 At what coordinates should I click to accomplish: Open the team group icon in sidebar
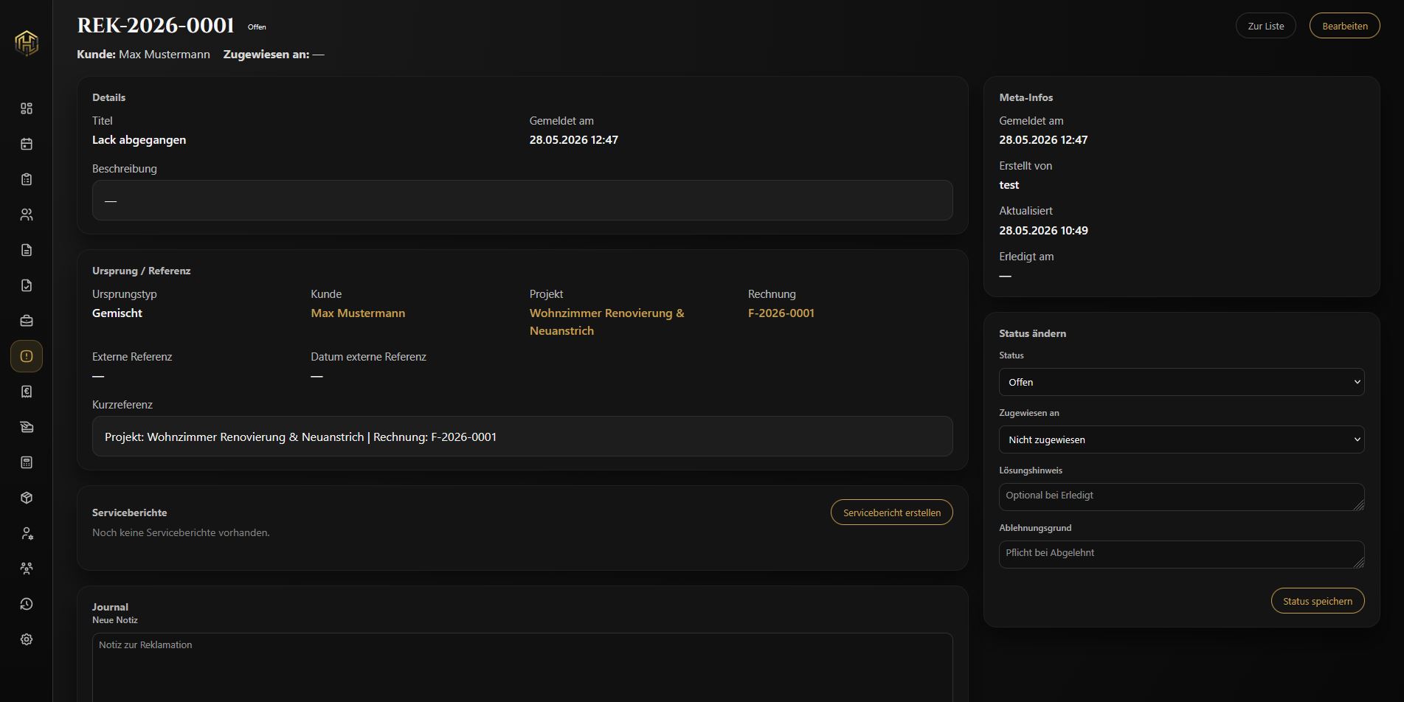[27, 569]
